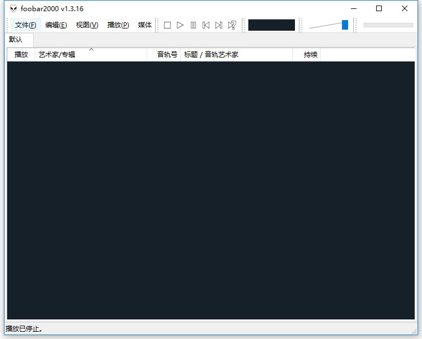Sort by the 艺术家/专辑 column header
The image size is (422, 339).
(91, 55)
